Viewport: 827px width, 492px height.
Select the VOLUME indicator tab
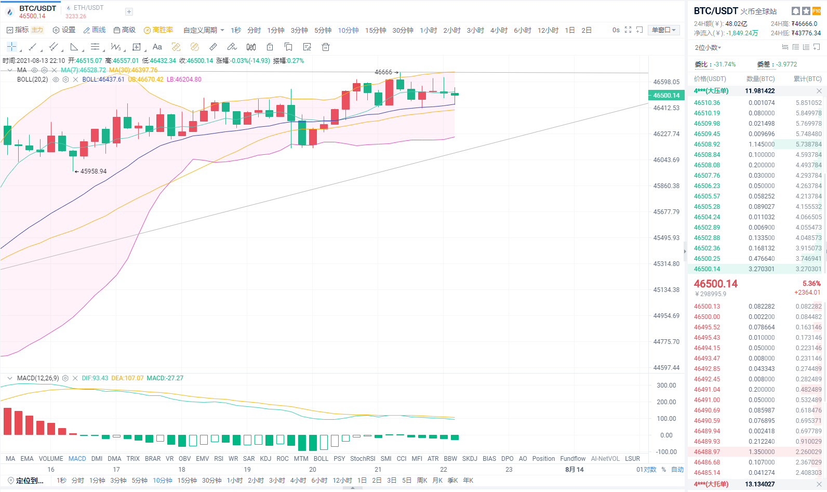pyautogui.click(x=51, y=459)
